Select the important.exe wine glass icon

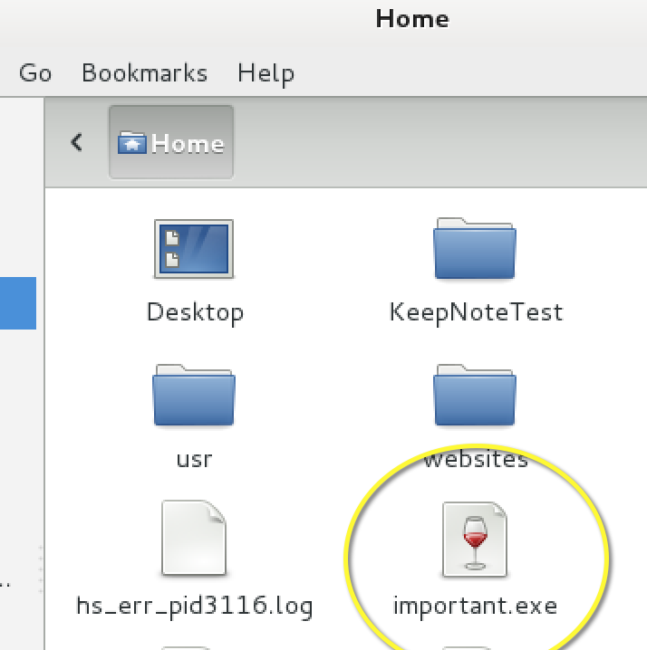(475, 540)
